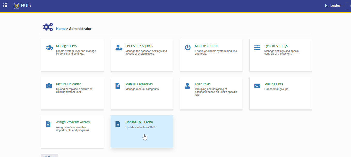Open the Manual Categories link

pos(139,84)
